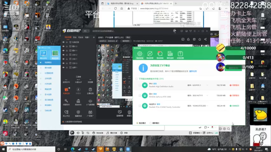Hide the 礼物任务 source layer

(x=63, y=42)
